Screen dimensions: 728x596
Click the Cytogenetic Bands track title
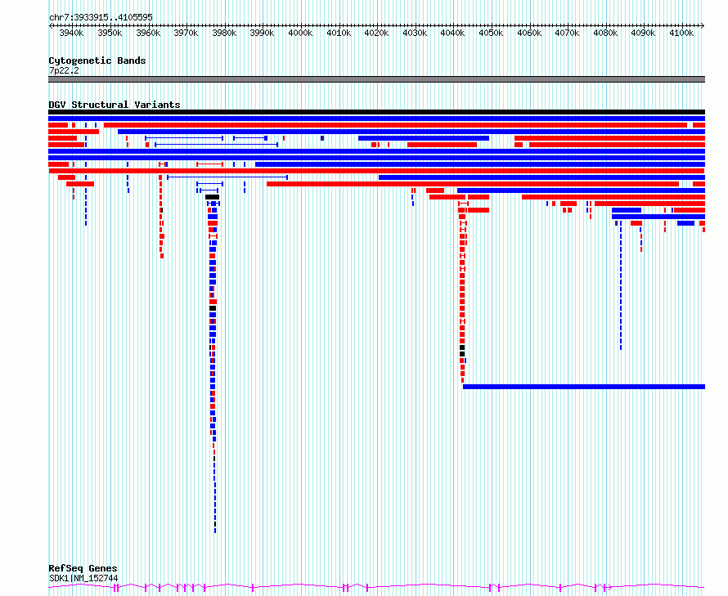click(97, 60)
